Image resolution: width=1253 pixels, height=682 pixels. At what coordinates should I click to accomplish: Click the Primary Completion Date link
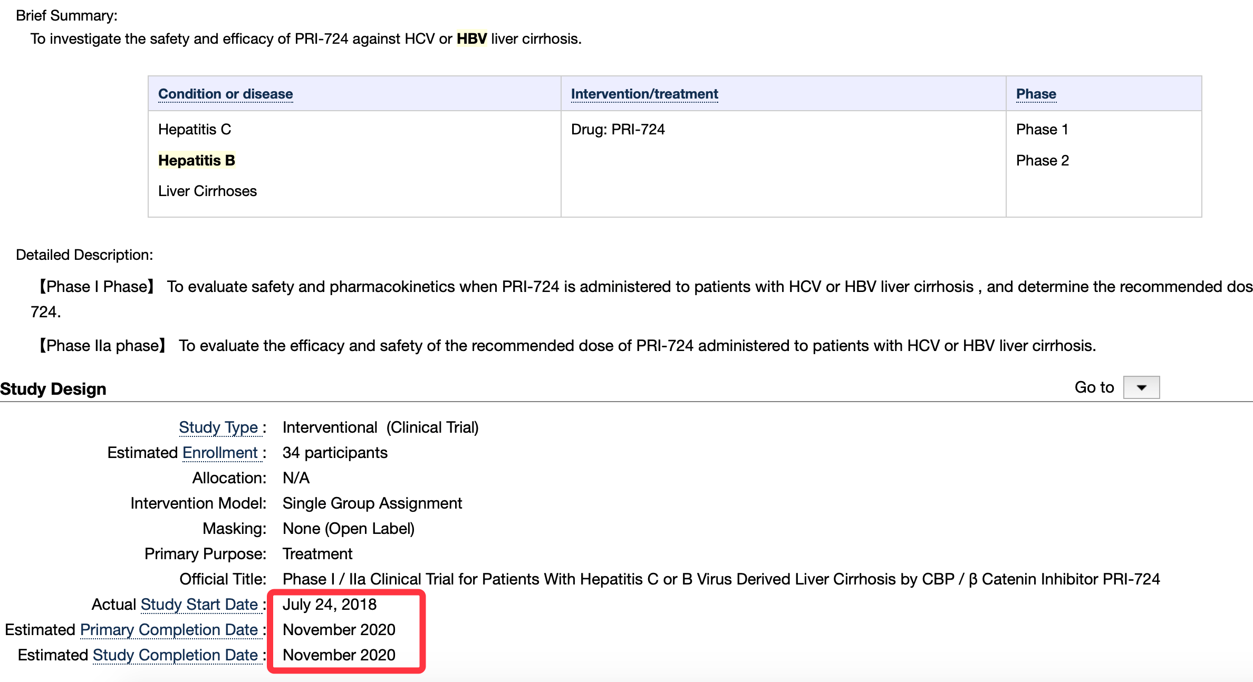pyautogui.click(x=169, y=630)
